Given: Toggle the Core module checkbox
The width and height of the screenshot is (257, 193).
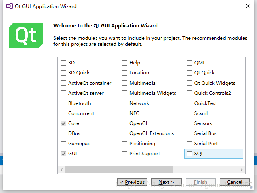Looking at the screenshot, I should pyautogui.click(x=63, y=123).
